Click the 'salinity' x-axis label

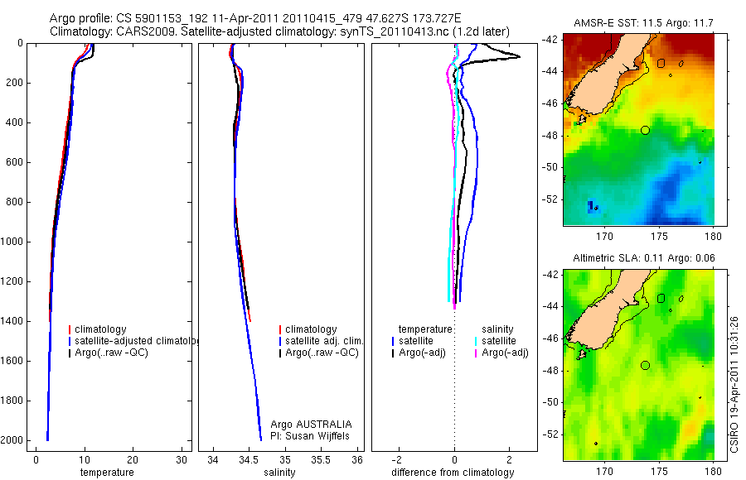click(x=280, y=473)
